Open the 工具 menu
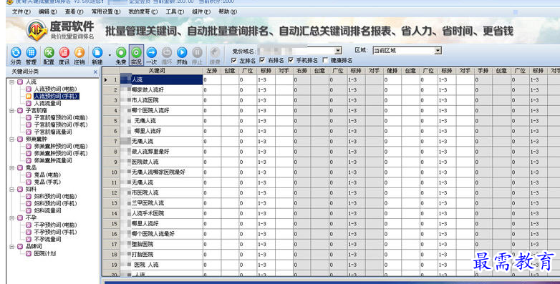Viewport: 560px width, 284px height. click(175, 11)
